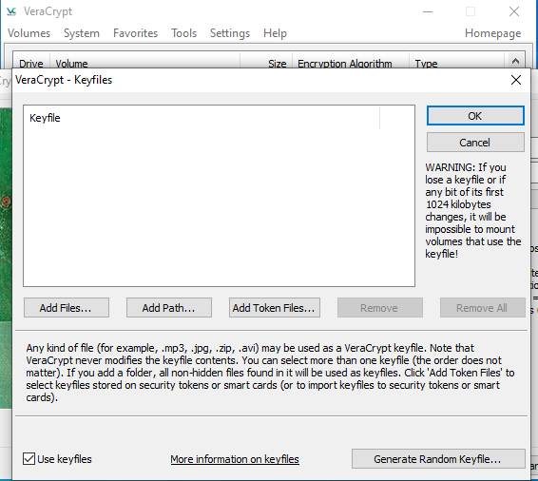Cancel the Keyfiles dialog

(x=475, y=143)
